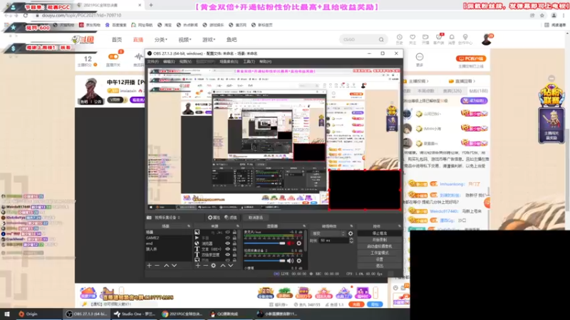This screenshot has height=320, width=570.
Task: Open Windows Start menu
Action: pos(7,314)
